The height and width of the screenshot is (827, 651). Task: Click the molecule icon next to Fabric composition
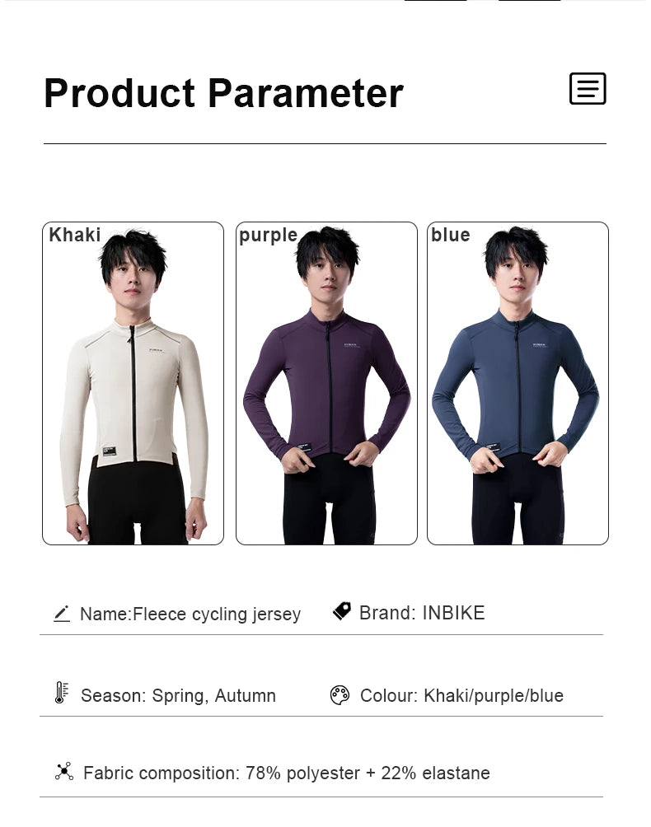(x=63, y=772)
